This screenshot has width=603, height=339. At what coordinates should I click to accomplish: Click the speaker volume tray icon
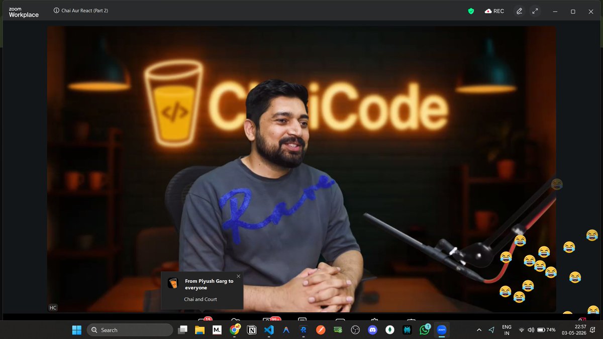click(x=531, y=330)
